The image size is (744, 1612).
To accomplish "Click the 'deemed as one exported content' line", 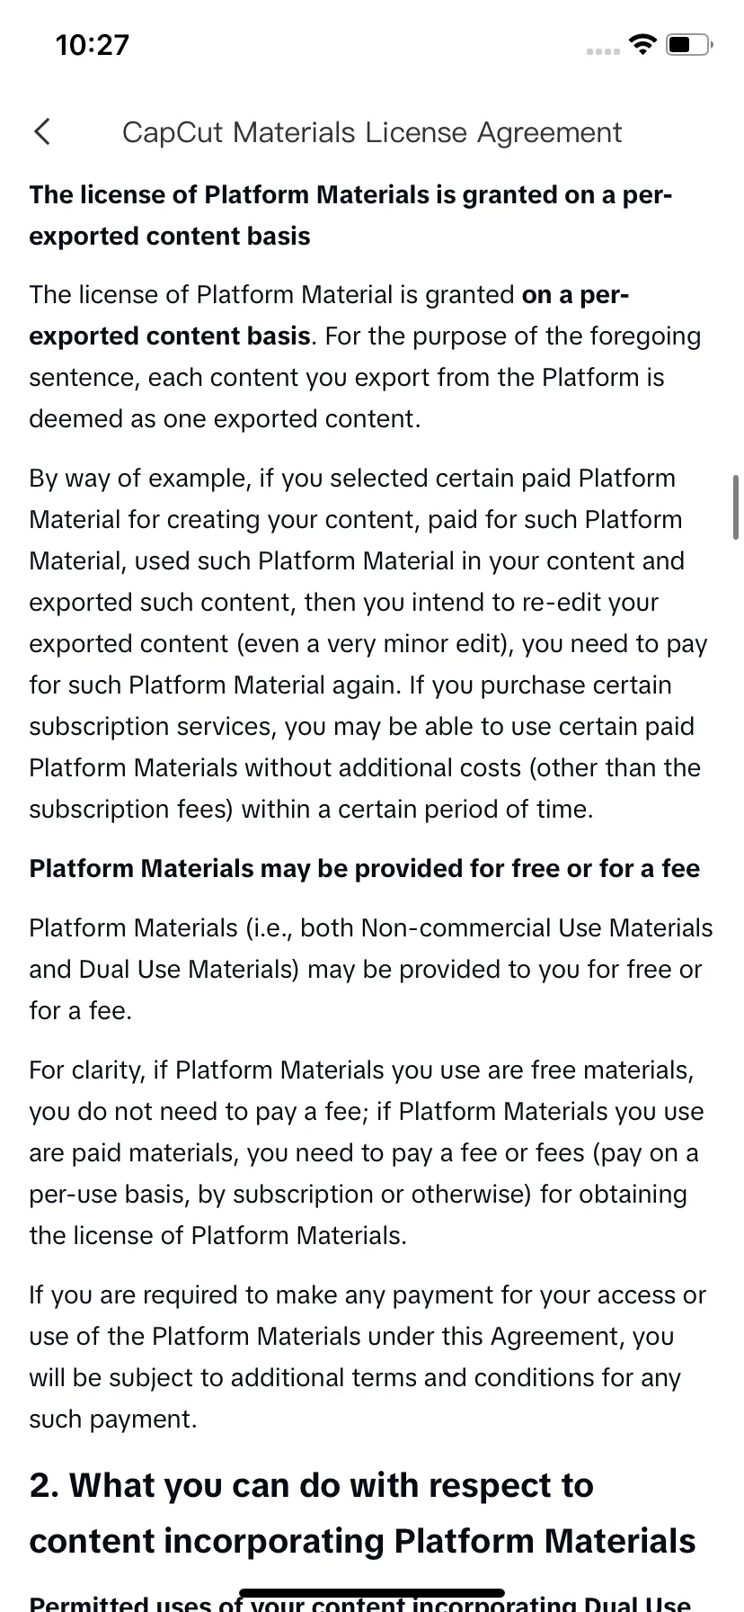I will coord(225,418).
